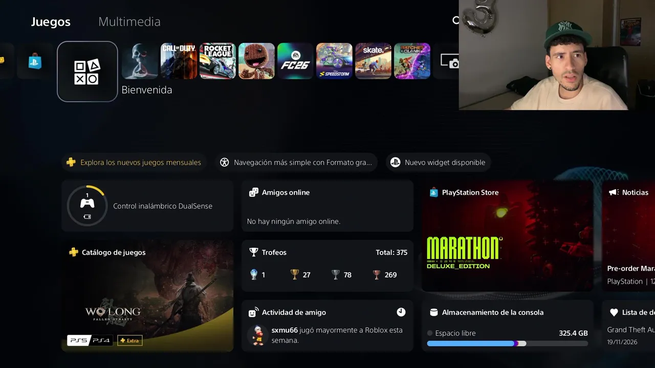Click the PS Plus Extra badge
This screenshot has height=368, width=655.
click(130, 340)
